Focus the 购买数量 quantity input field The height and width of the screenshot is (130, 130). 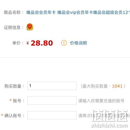click(52, 86)
